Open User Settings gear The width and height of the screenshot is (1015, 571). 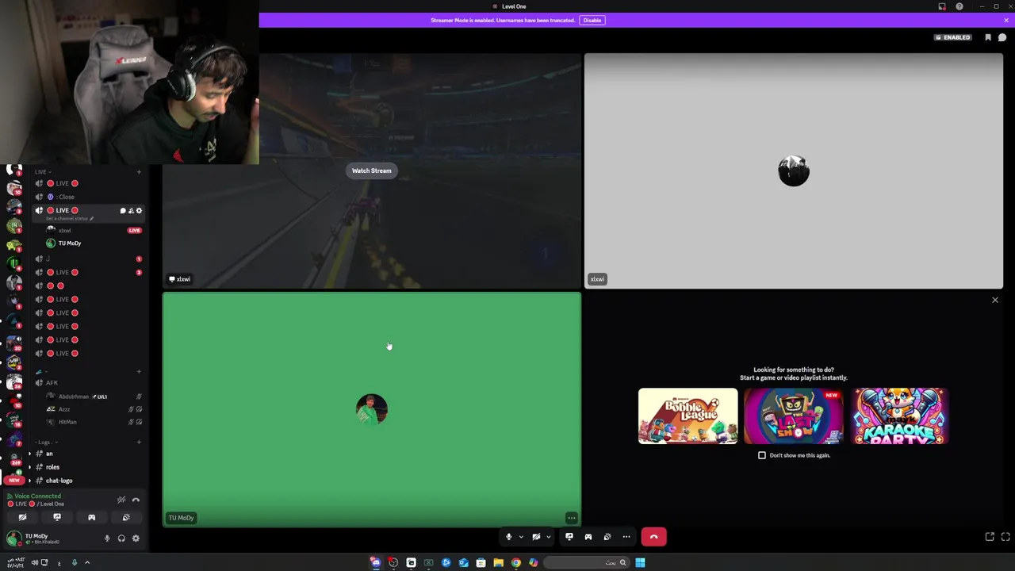pyautogui.click(x=136, y=538)
